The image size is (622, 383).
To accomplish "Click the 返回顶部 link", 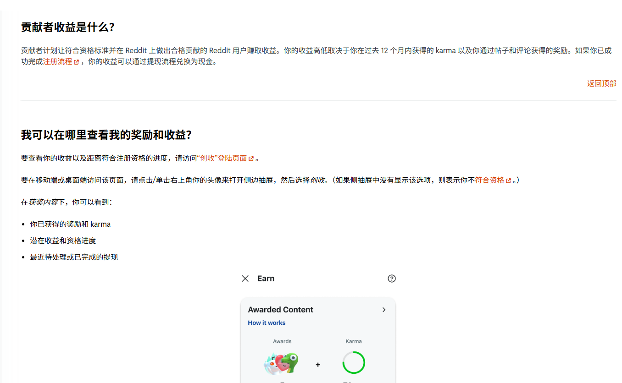I will pos(601,83).
